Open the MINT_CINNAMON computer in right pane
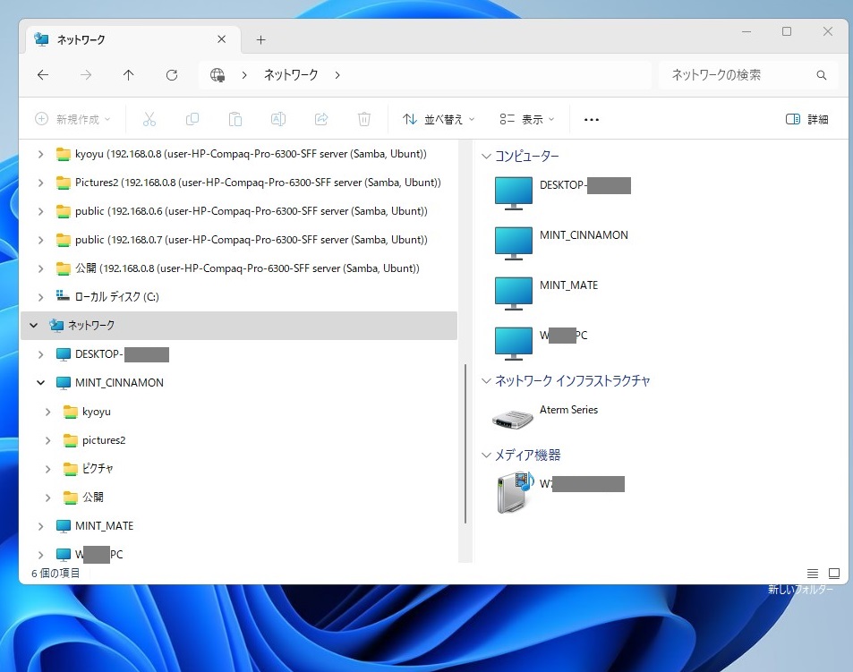The image size is (853, 672). coord(514,242)
